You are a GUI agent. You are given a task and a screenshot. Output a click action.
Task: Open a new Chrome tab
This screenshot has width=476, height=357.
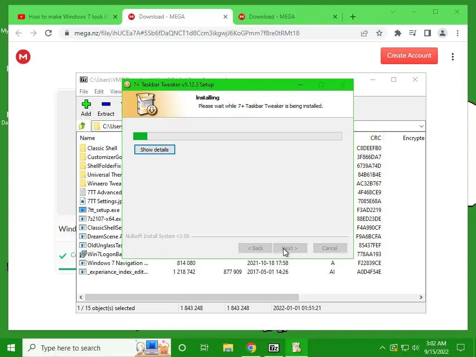click(353, 17)
